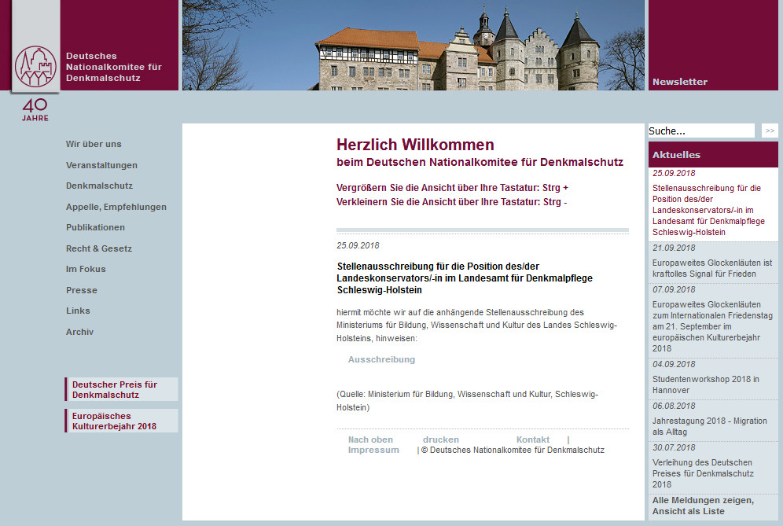Open Recht & Gesetz section
Screen dimensions: 783x526
[x=99, y=248]
